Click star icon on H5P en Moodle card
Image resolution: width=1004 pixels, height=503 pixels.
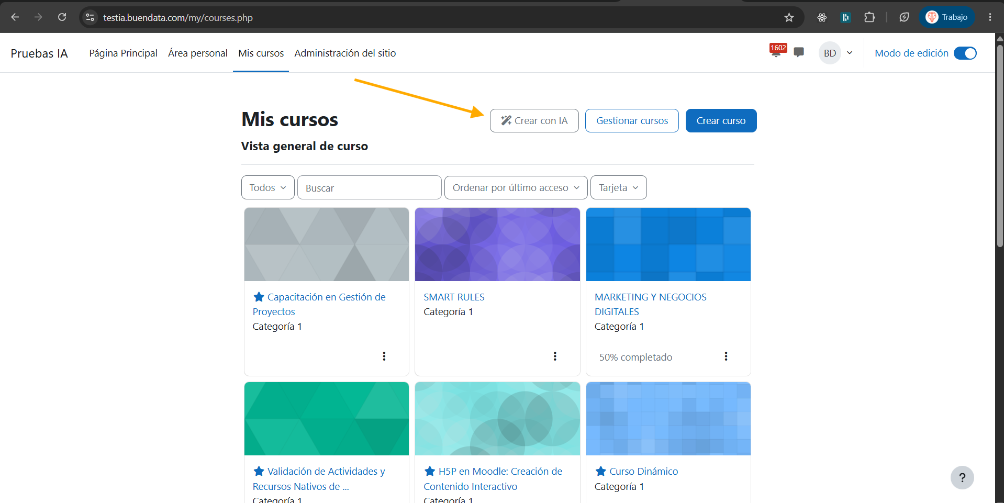(430, 471)
